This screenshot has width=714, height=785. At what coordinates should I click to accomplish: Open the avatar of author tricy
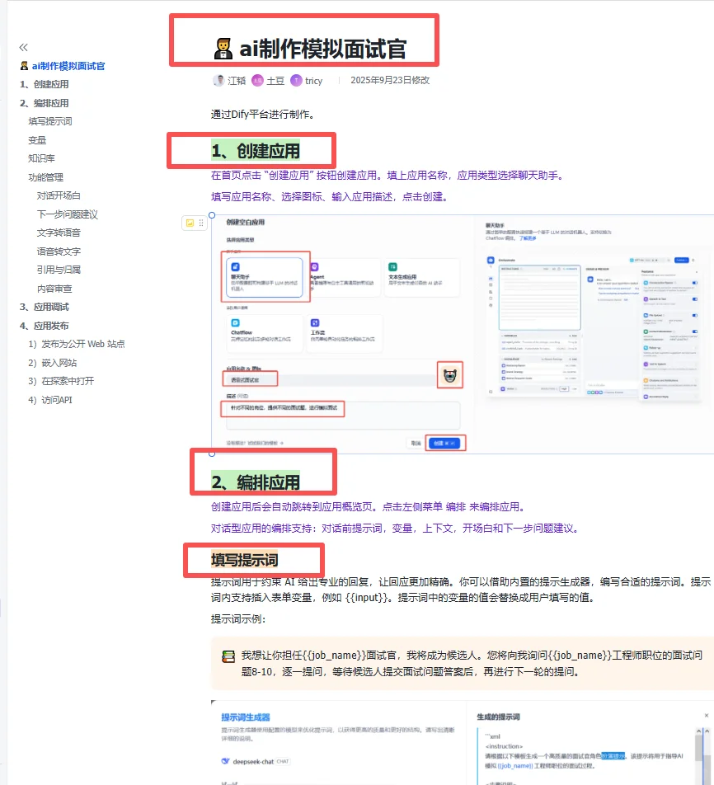coord(297,81)
